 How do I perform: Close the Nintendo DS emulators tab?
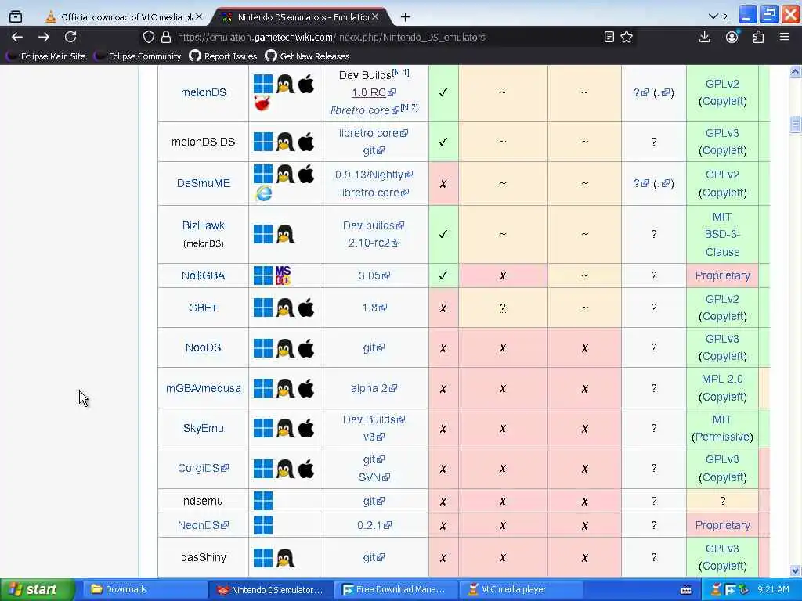click(x=375, y=17)
